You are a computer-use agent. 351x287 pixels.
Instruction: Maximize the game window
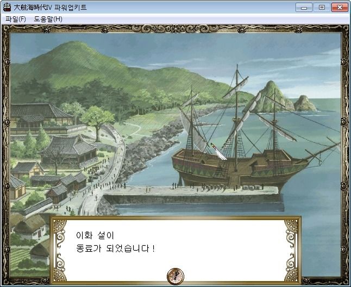click(322, 8)
